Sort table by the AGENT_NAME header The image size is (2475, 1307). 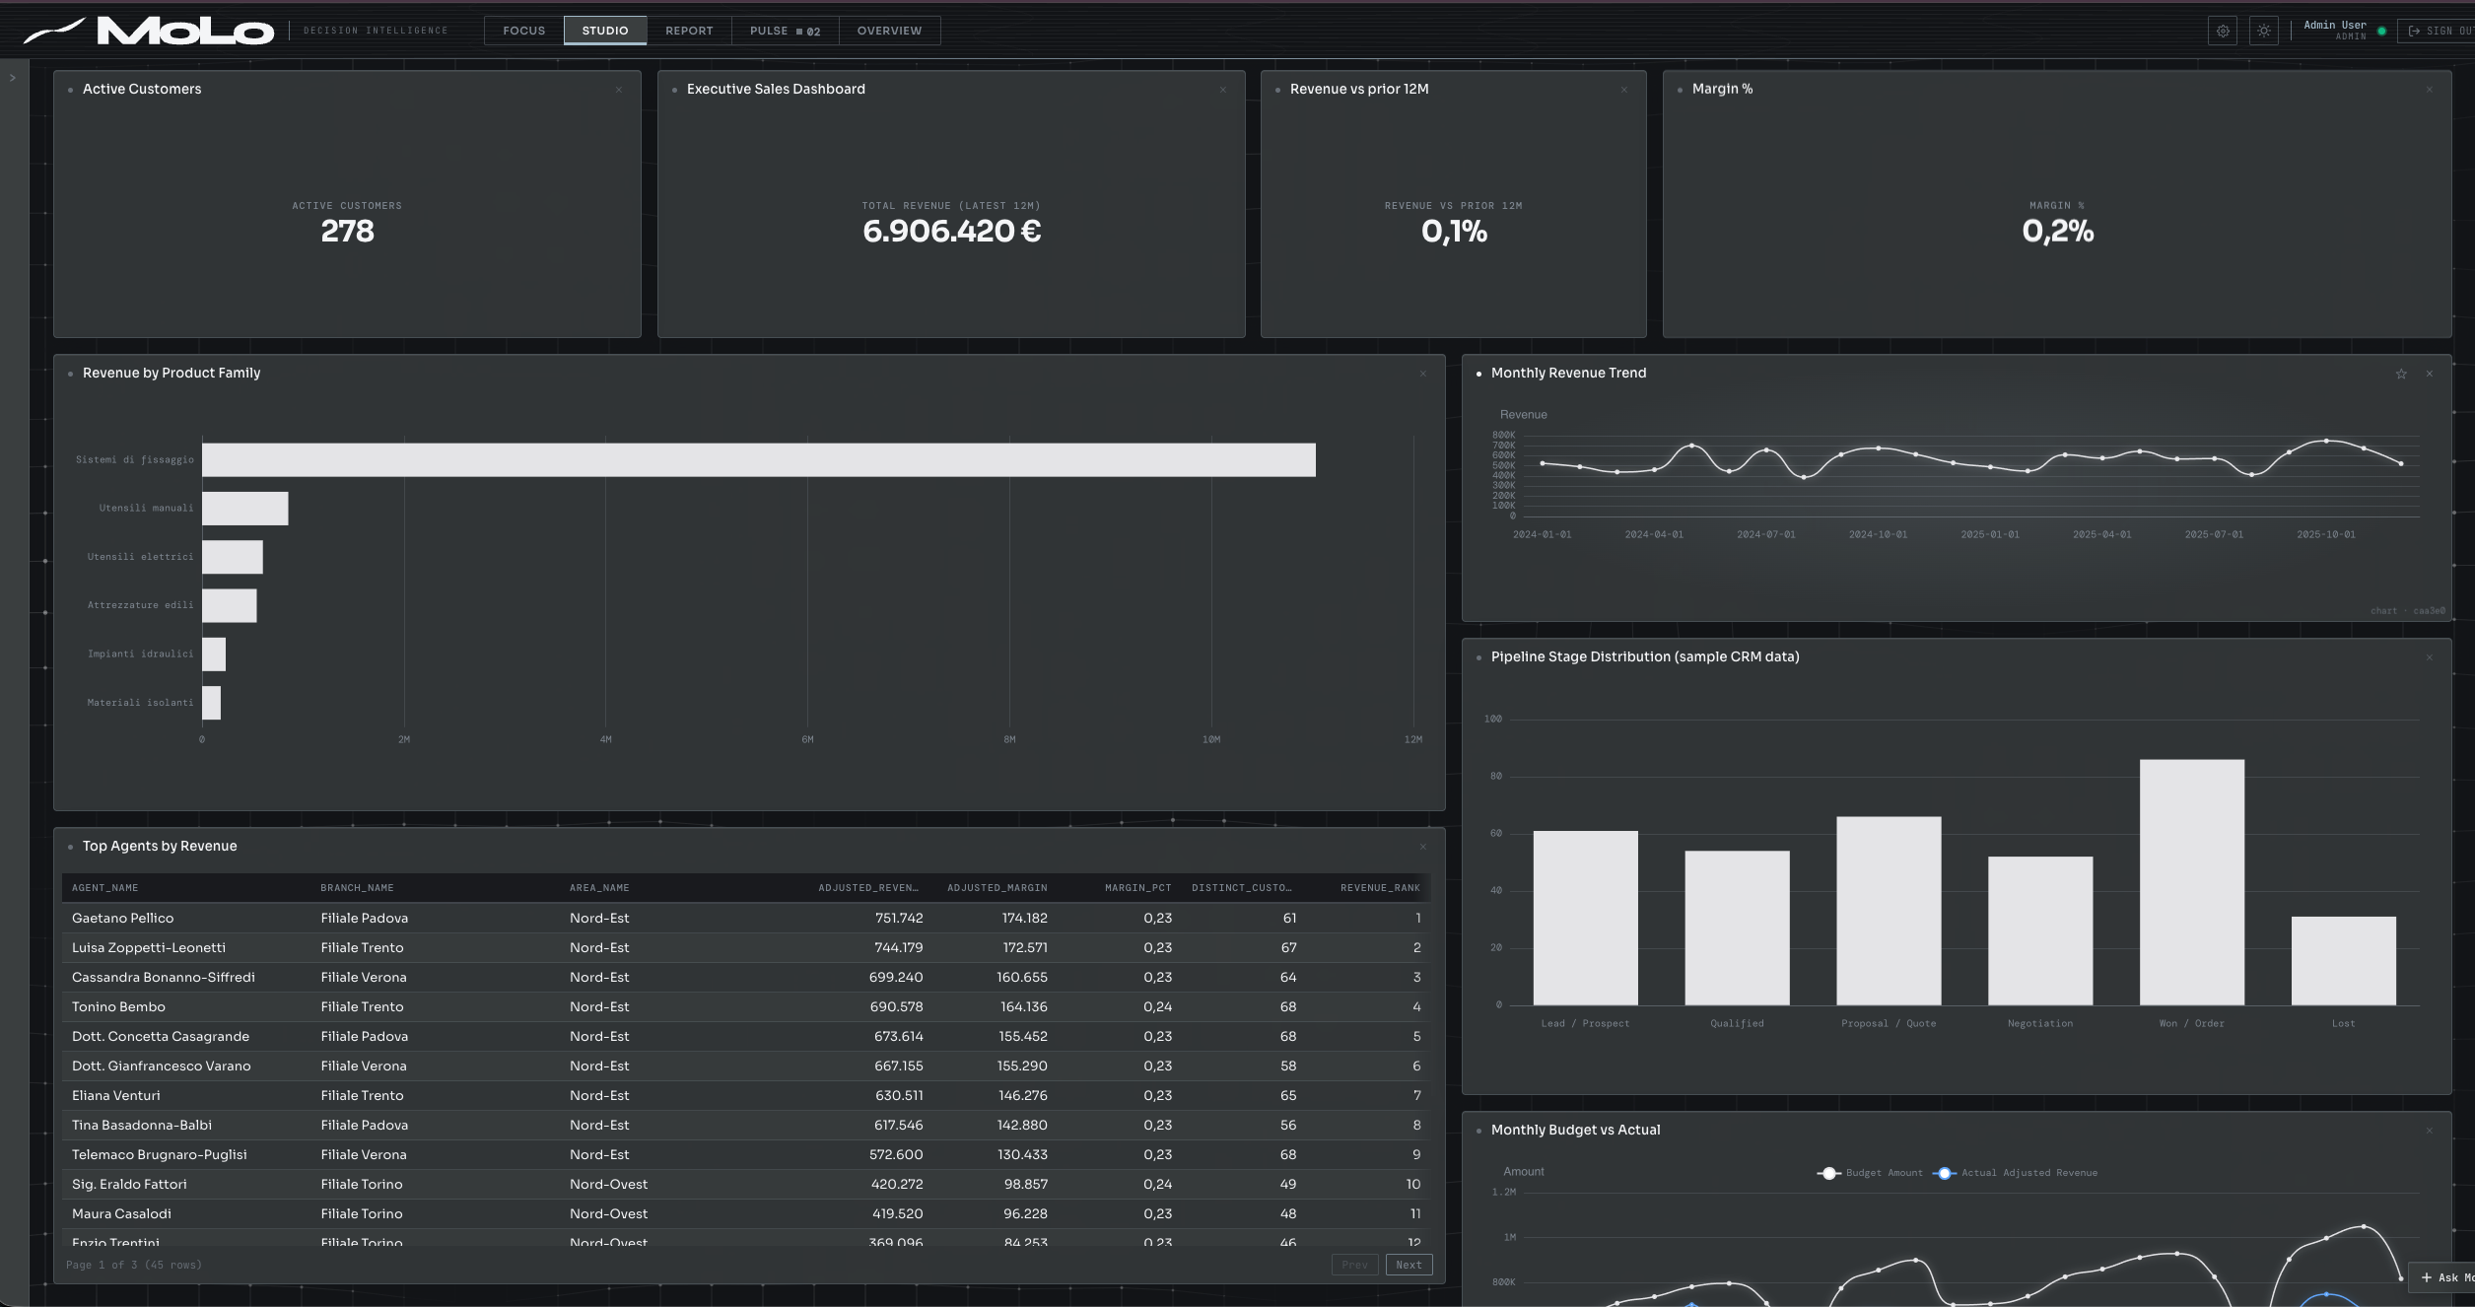pos(104,888)
